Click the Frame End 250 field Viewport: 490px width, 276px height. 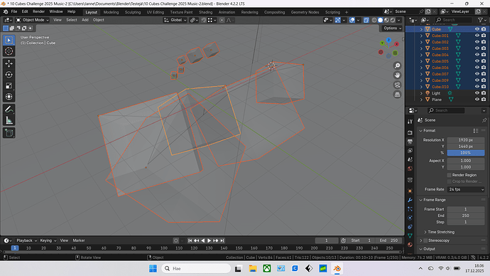coord(466,216)
